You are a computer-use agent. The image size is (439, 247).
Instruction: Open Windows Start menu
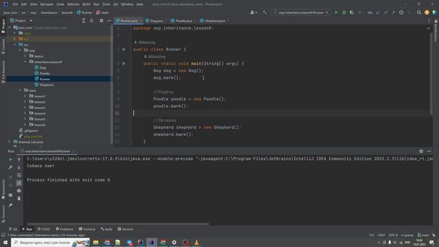(x=5, y=242)
